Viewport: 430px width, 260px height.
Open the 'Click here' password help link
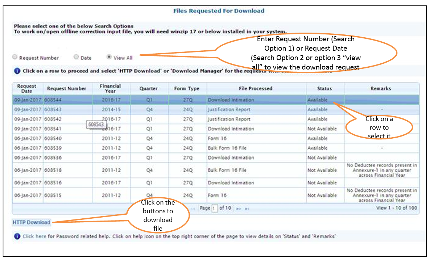coord(34,236)
